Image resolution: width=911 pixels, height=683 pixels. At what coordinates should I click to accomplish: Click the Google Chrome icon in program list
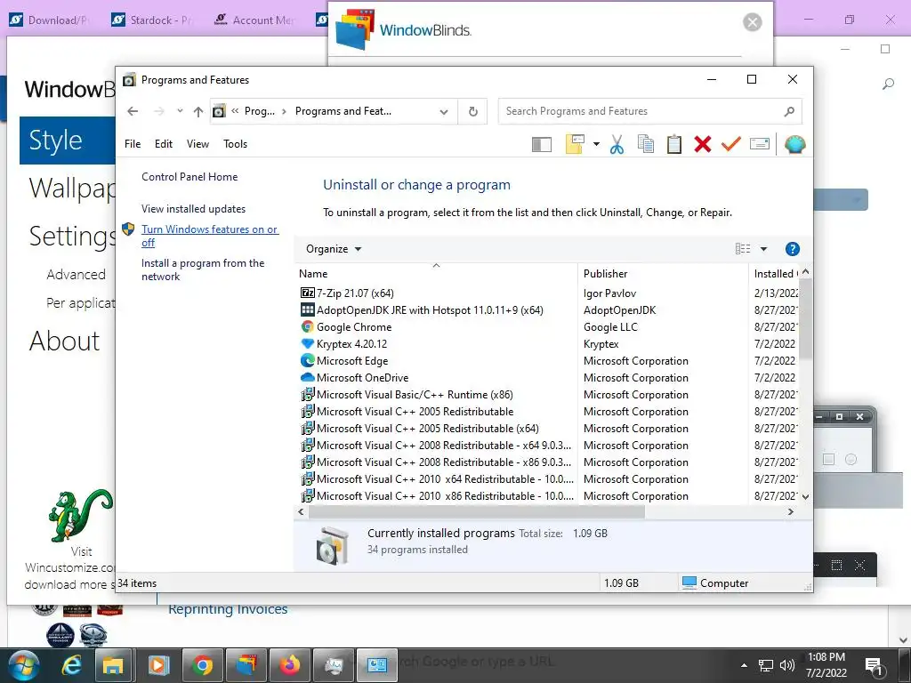point(307,326)
